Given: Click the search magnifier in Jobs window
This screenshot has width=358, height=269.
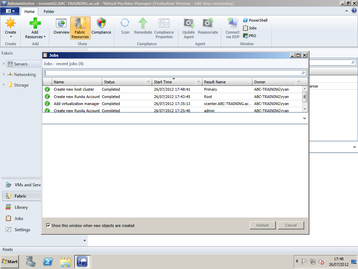Looking at the screenshot, I should (303, 73).
